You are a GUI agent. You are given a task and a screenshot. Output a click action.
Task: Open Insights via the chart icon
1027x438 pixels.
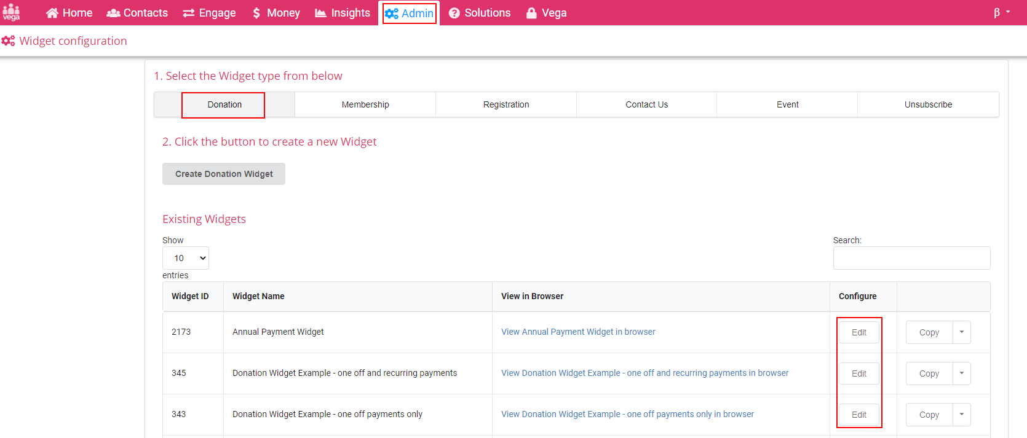point(320,13)
